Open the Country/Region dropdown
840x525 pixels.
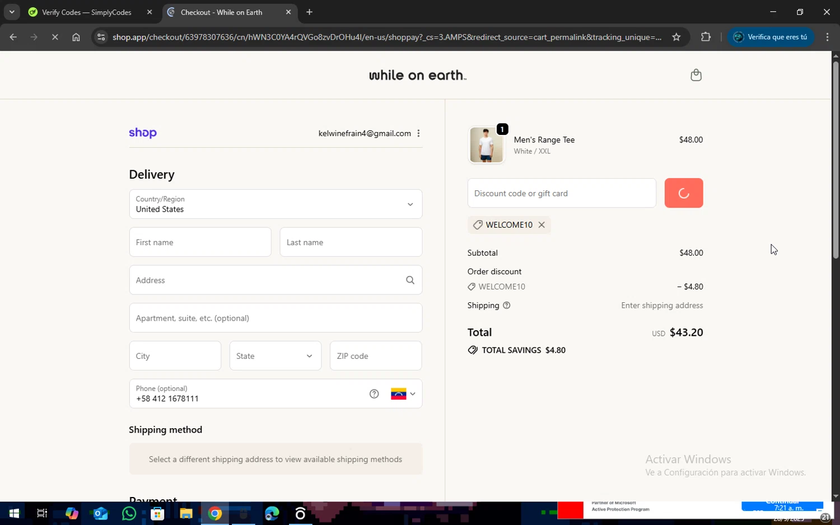coord(276,204)
